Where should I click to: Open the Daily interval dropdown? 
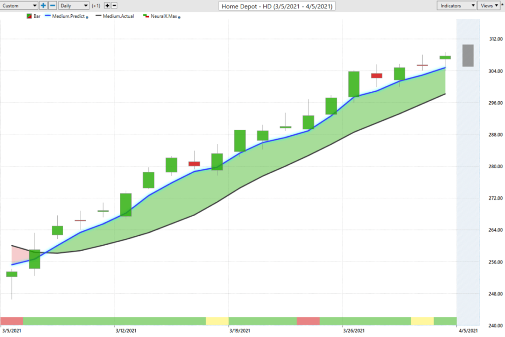coord(74,5)
